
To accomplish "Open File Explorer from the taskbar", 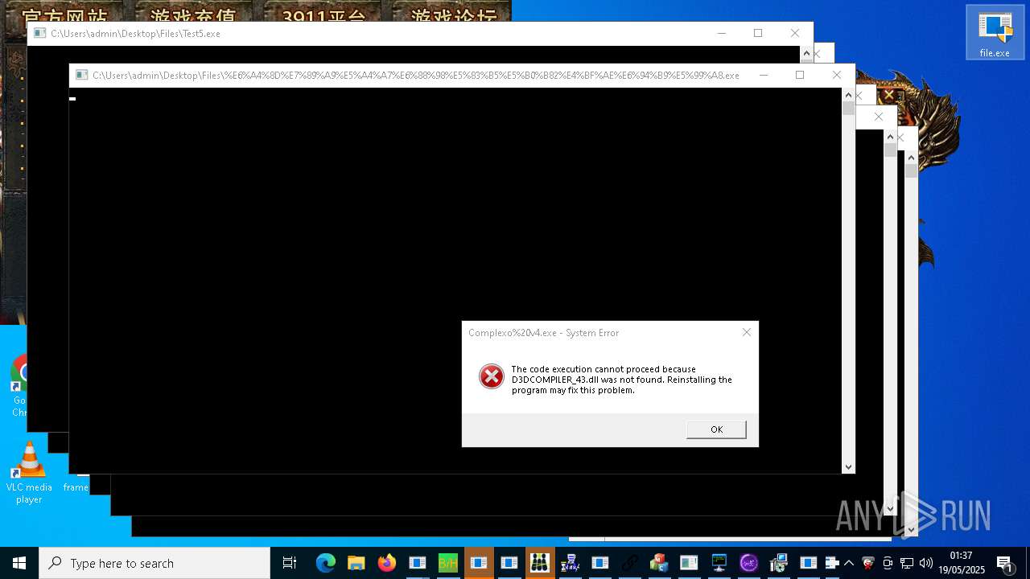I will point(356,563).
